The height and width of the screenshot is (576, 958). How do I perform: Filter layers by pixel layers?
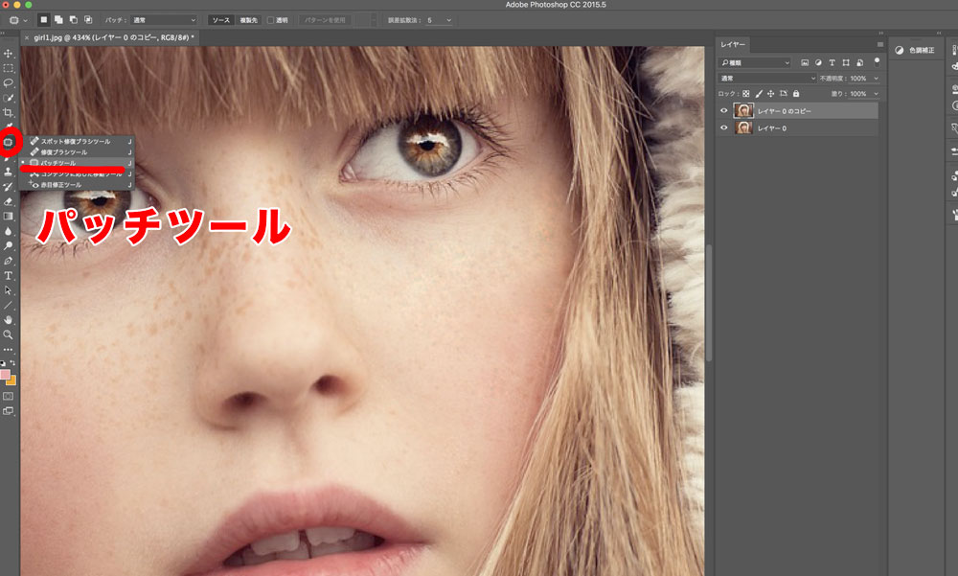805,62
